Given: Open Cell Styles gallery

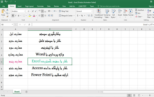Looking at the screenshot, I should [113, 14].
